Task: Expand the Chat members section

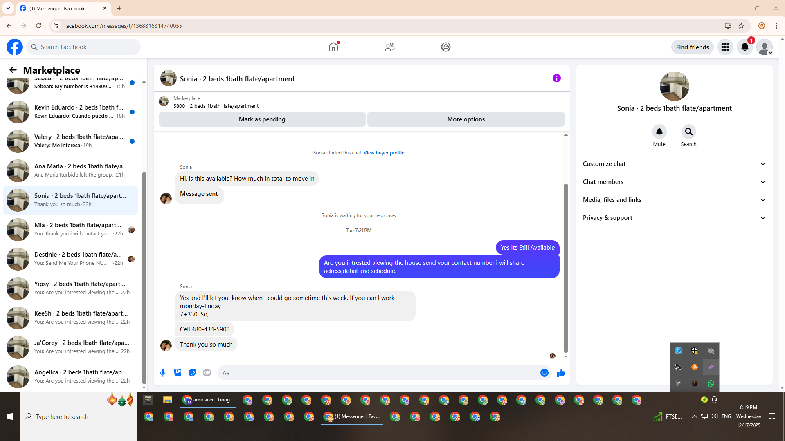Action: [x=674, y=182]
